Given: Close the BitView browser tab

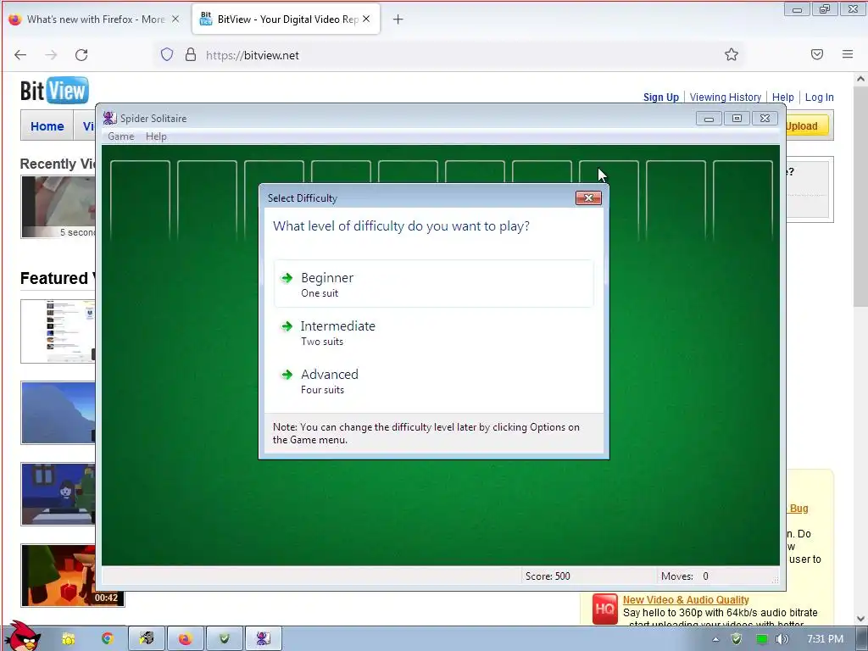Looking at the screenshot, I should click(366, 19).
